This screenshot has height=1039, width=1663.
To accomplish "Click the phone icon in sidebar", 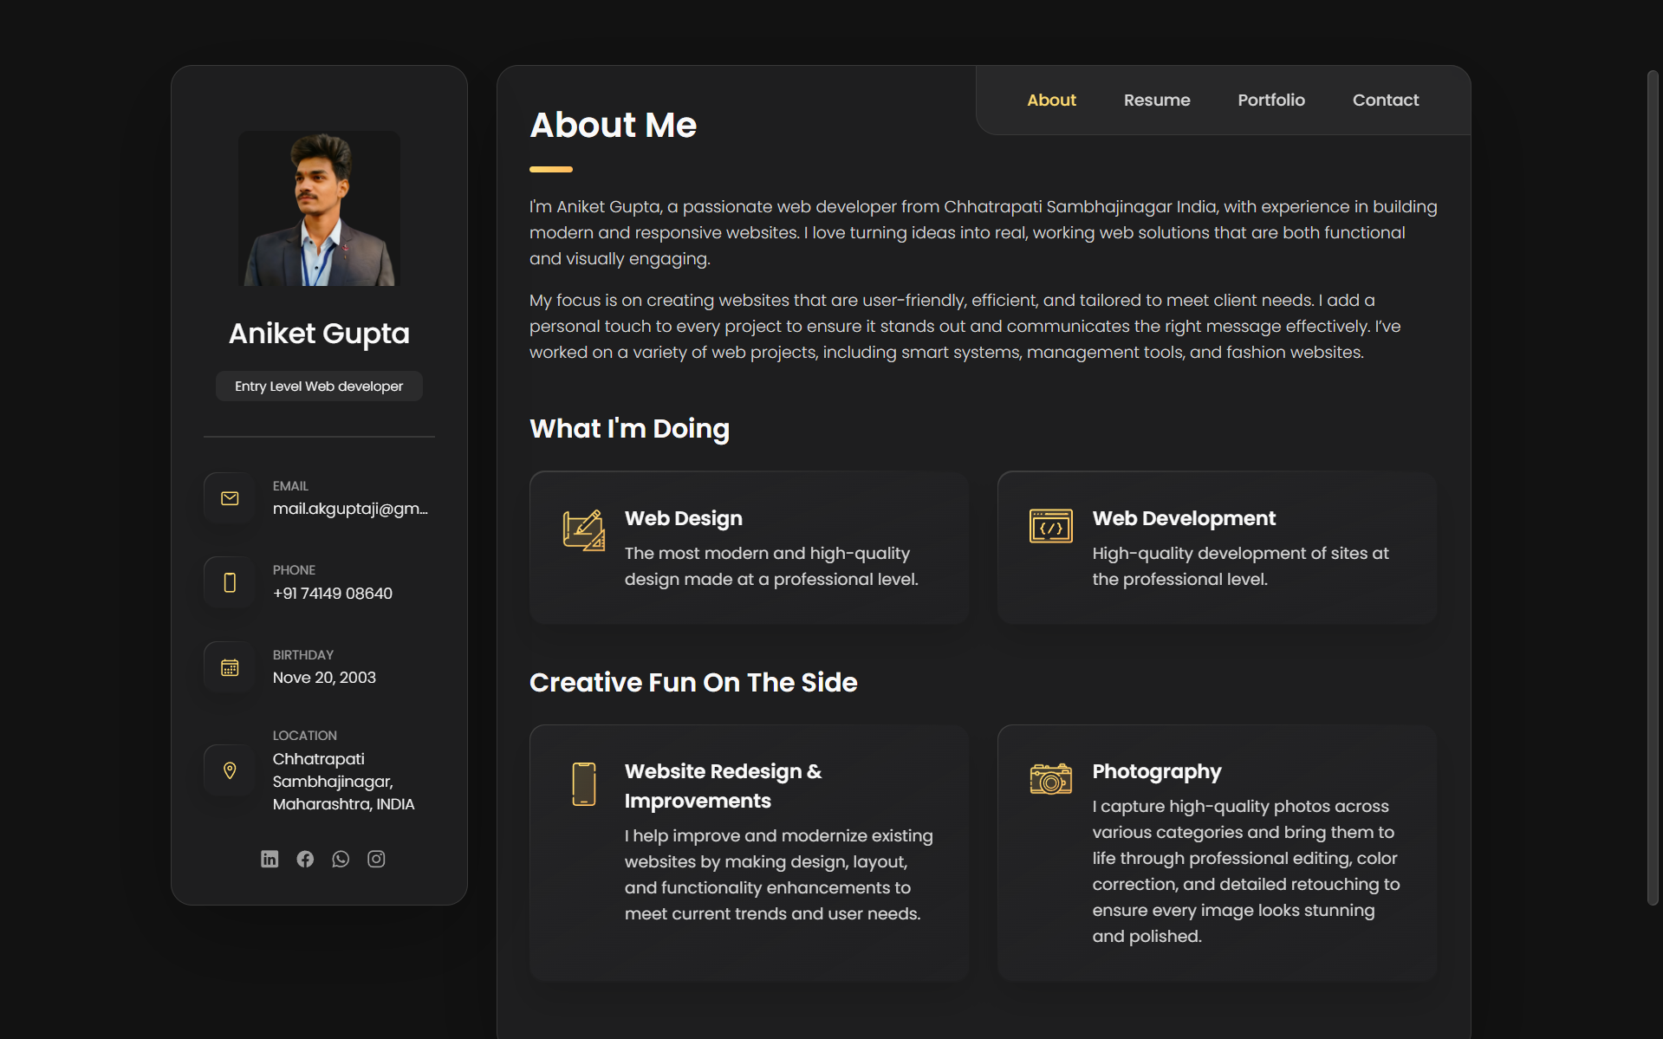I will (229, 581).
